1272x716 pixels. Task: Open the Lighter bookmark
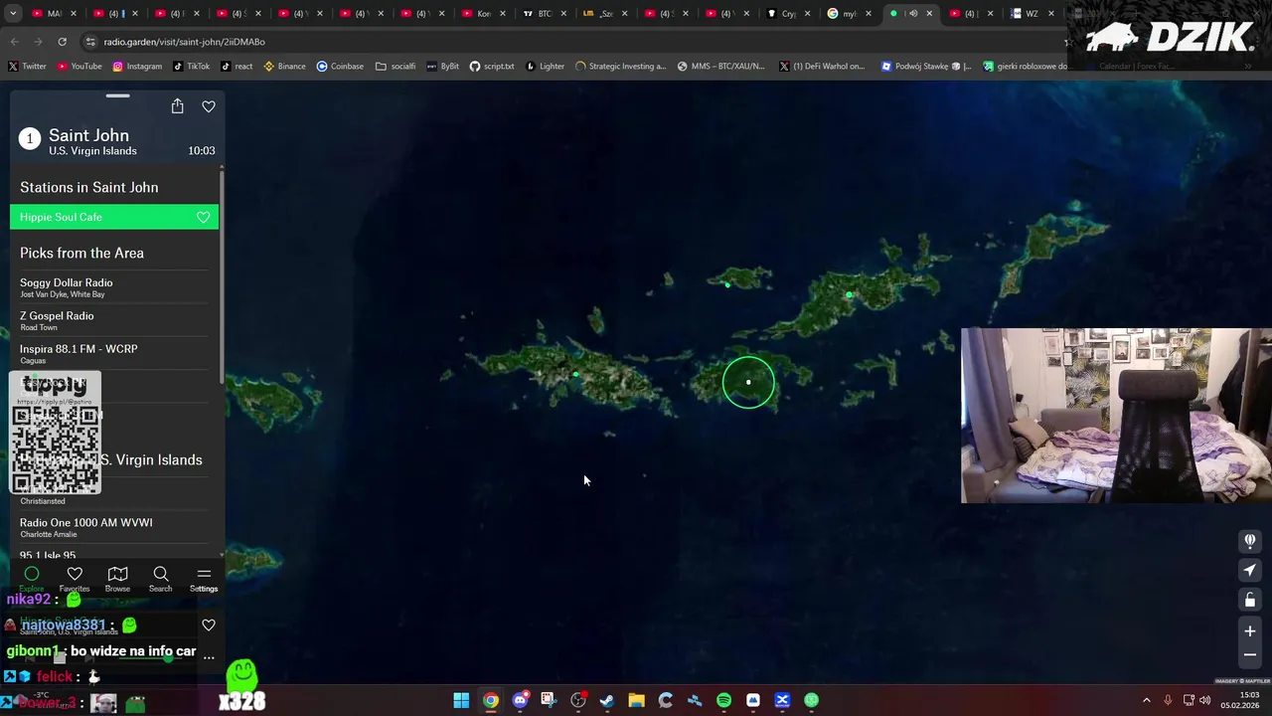545,66
